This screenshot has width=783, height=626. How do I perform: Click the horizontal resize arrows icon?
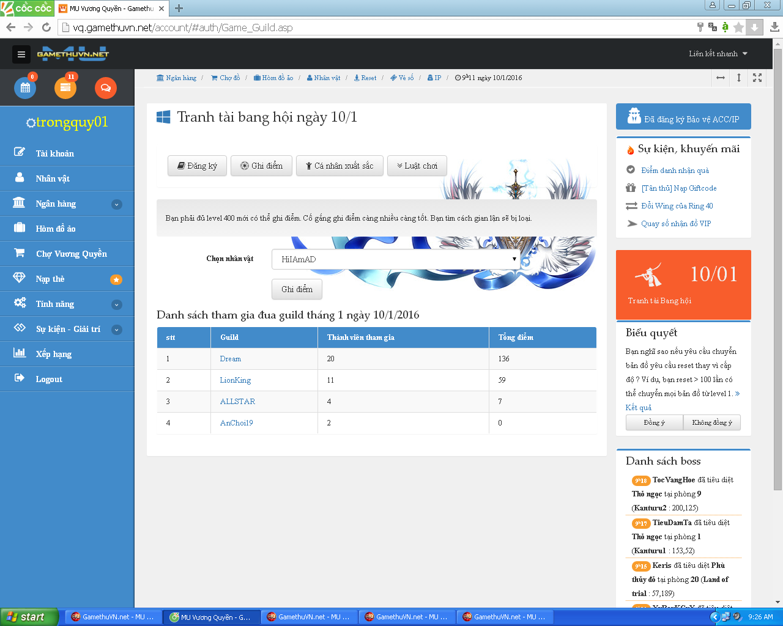(x=721, y=78)
